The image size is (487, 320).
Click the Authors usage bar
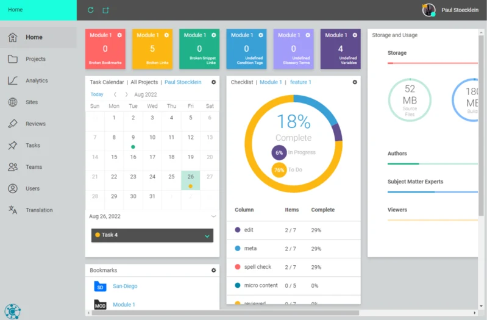(432, 164)
